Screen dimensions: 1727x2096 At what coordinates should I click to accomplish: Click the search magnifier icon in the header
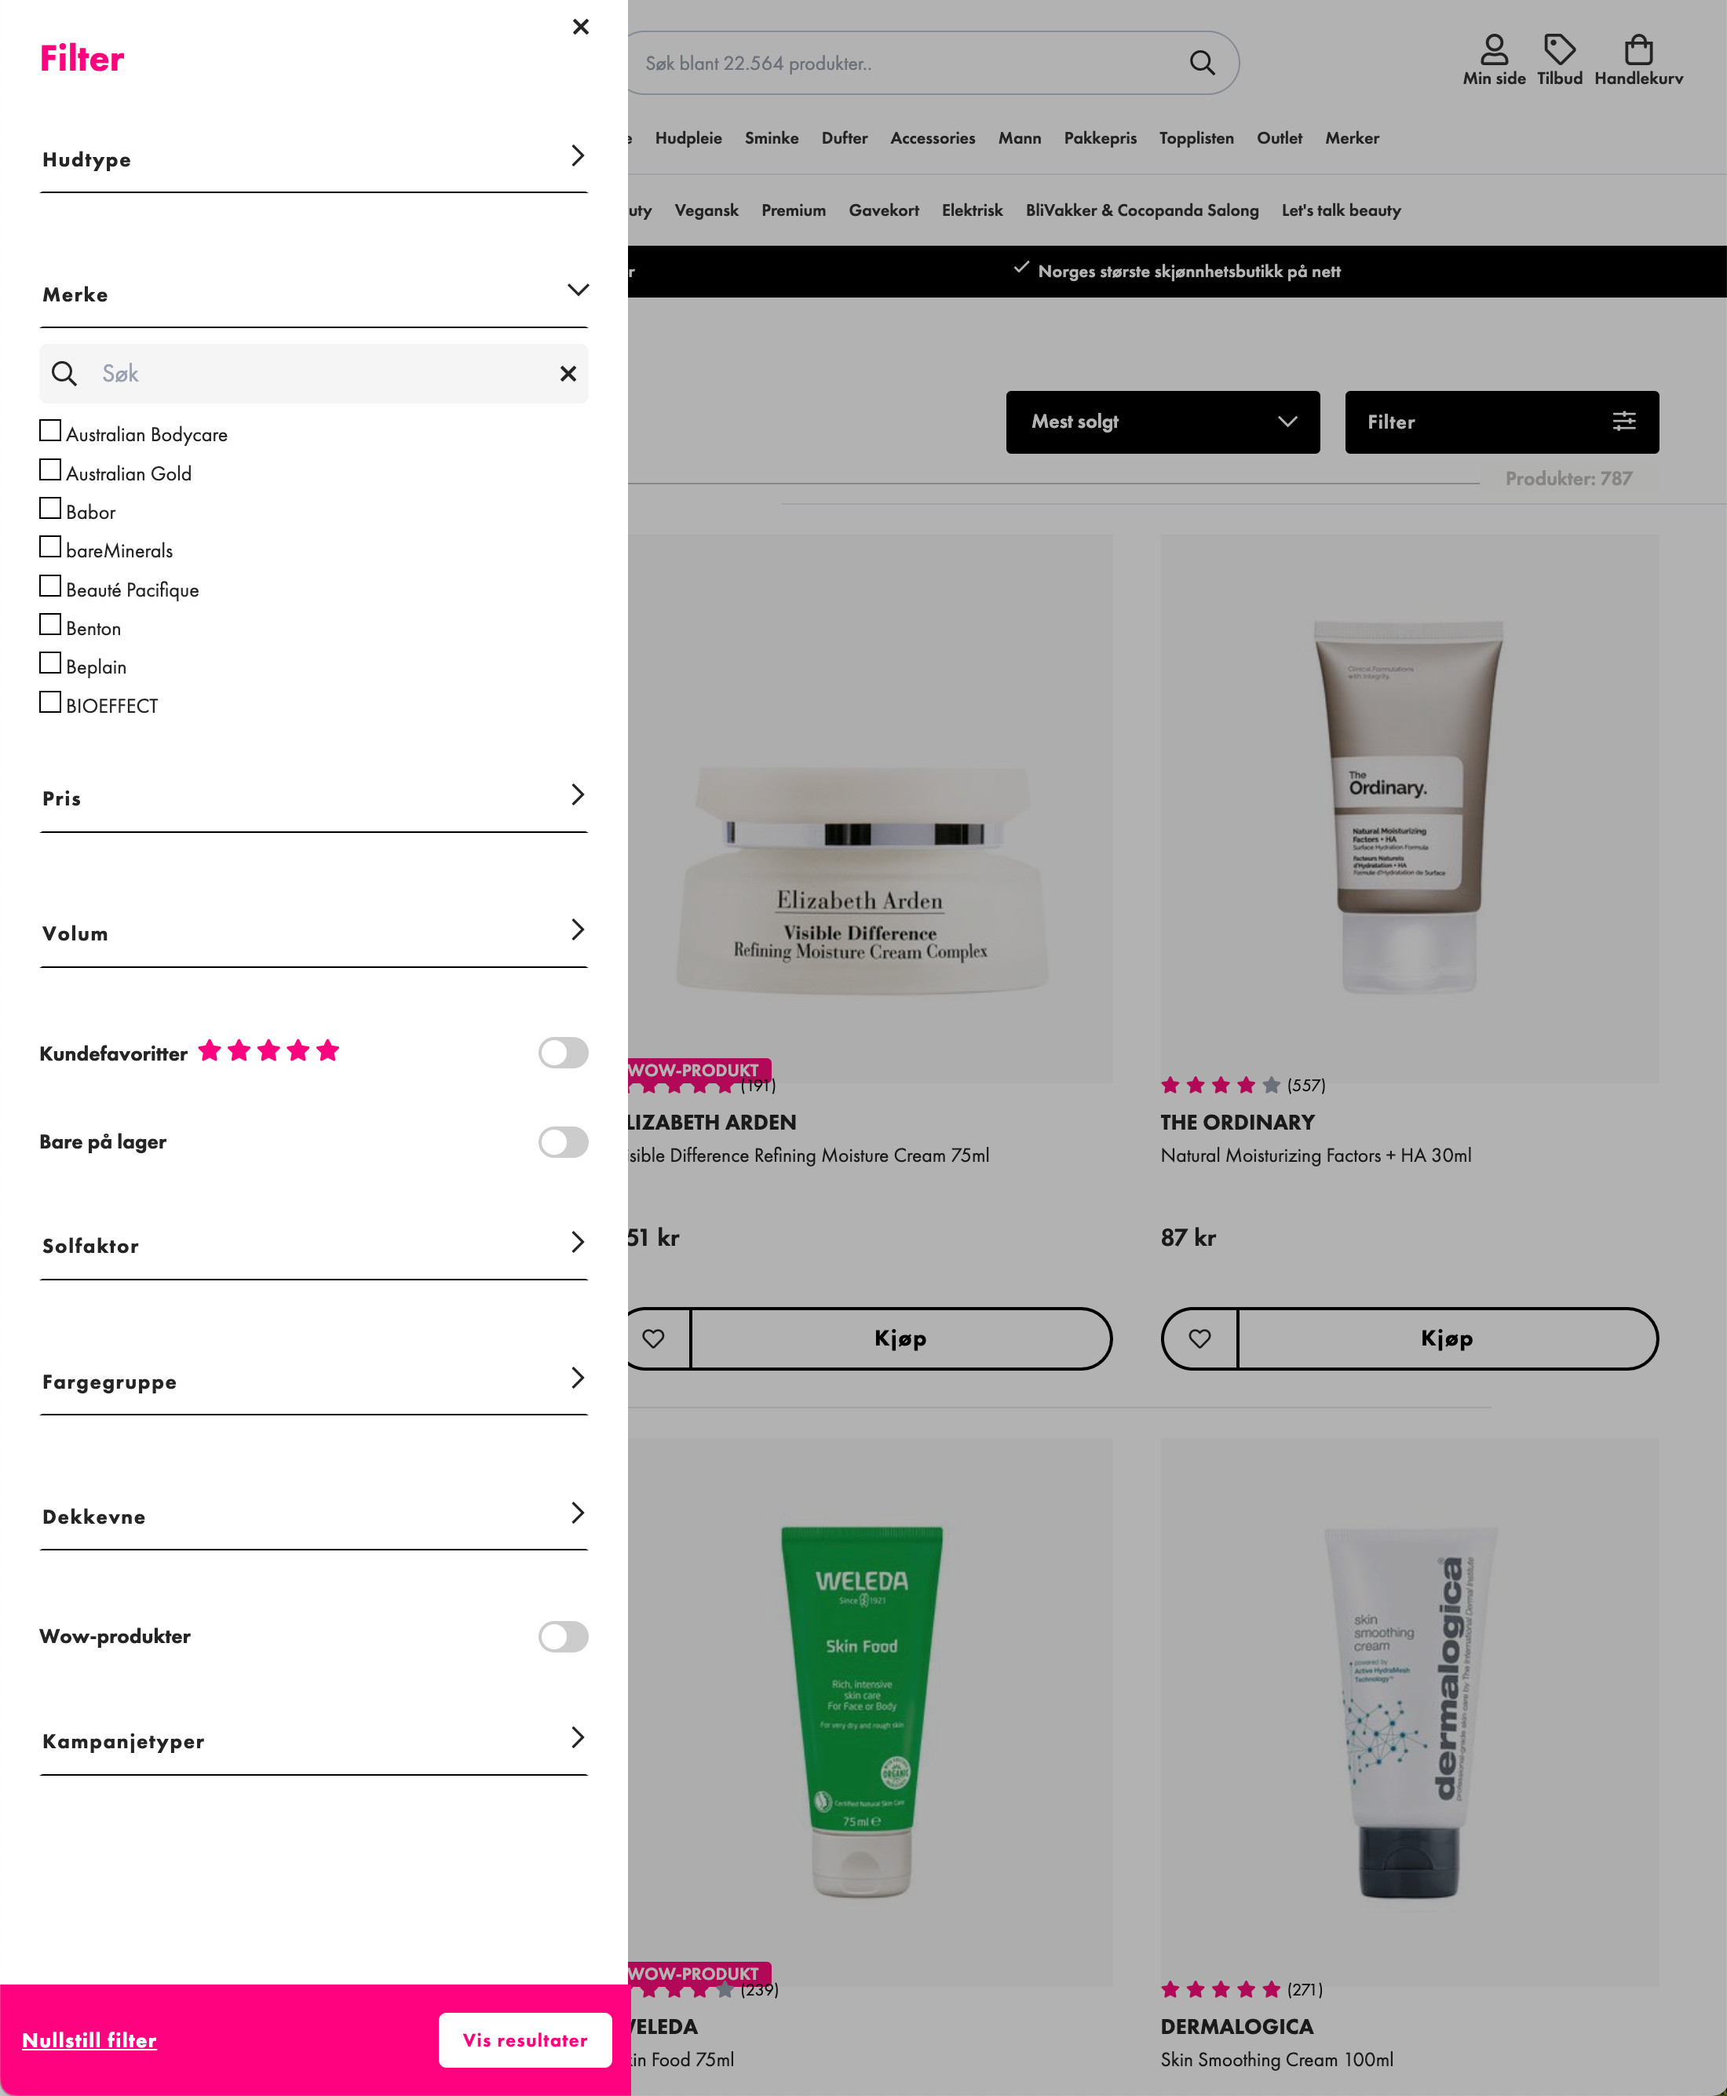coord(1202,63)
